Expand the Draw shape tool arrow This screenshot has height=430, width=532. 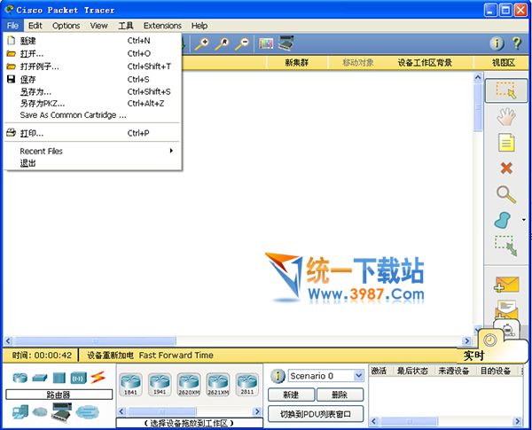pos(523,220)
